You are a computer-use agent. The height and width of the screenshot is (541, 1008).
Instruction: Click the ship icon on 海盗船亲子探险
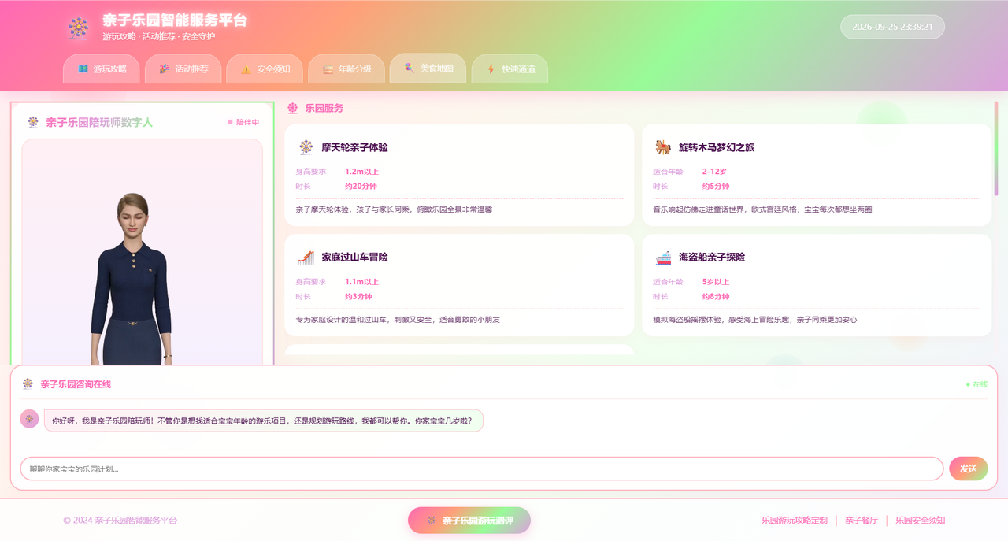coord(663,258)
